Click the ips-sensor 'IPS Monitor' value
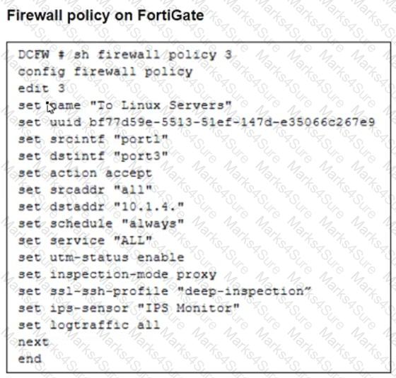 (189, 308)
